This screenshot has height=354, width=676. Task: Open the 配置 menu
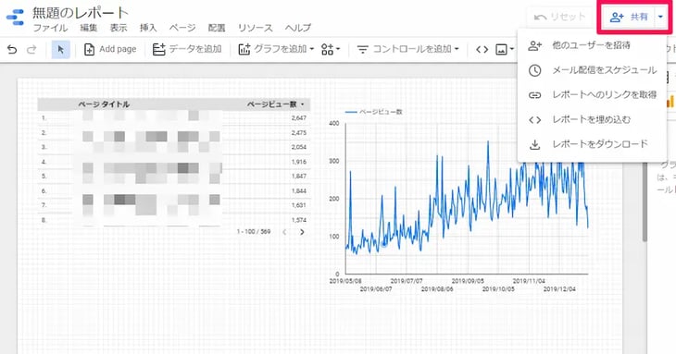217,28
